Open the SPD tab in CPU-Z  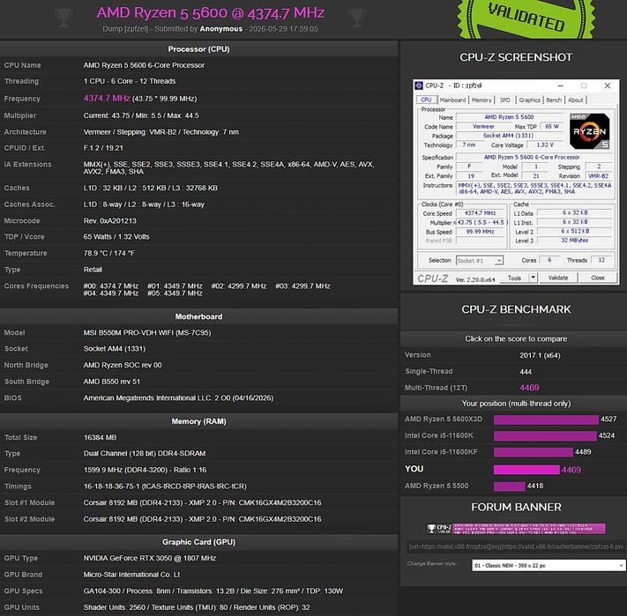504,100
